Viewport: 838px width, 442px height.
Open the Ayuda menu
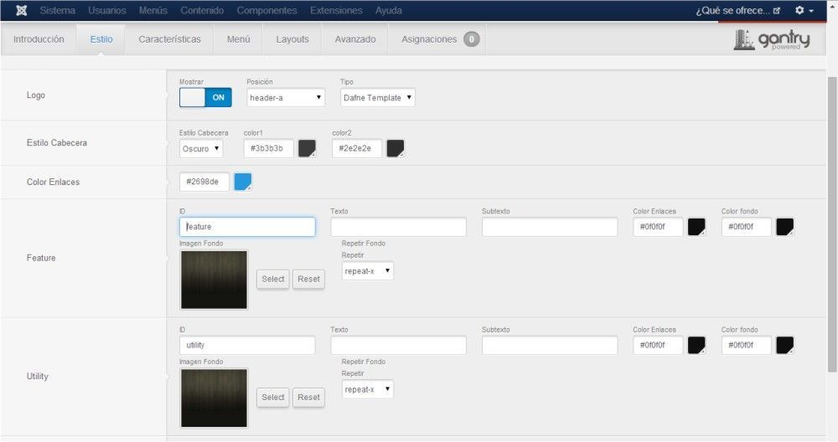pyautogui.click(x=389, y=10)
